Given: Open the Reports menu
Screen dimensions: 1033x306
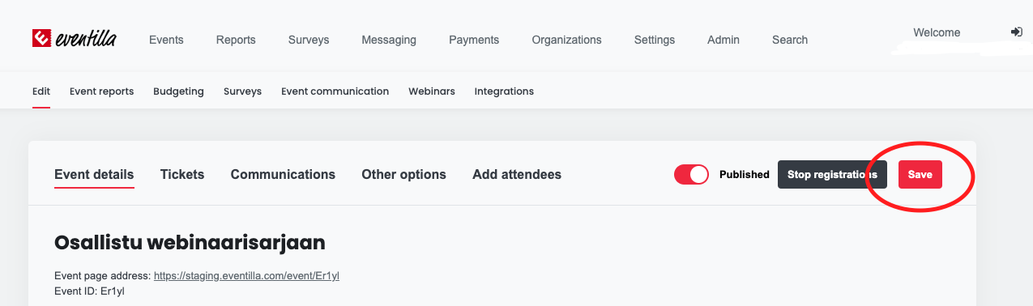Looking at the screenshot, I should pyautogui.click(x=236, y=40).
